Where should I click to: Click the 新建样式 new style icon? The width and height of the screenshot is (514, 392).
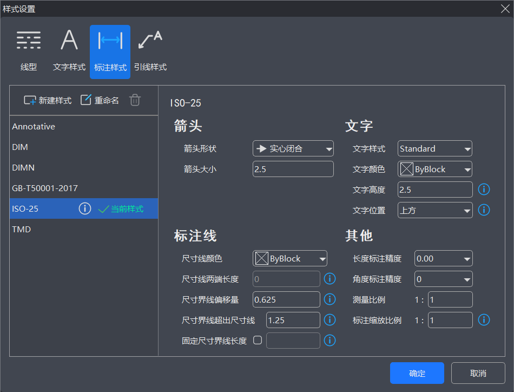(x=30, y=100)
